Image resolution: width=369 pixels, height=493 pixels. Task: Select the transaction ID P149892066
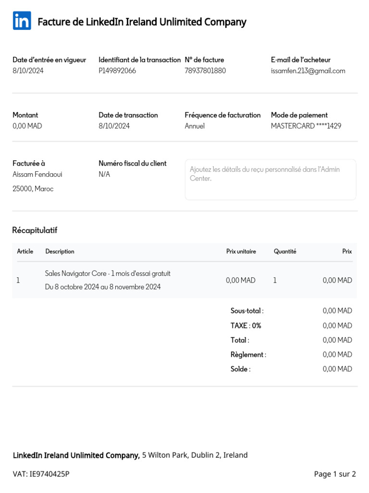tap(117, 71)
